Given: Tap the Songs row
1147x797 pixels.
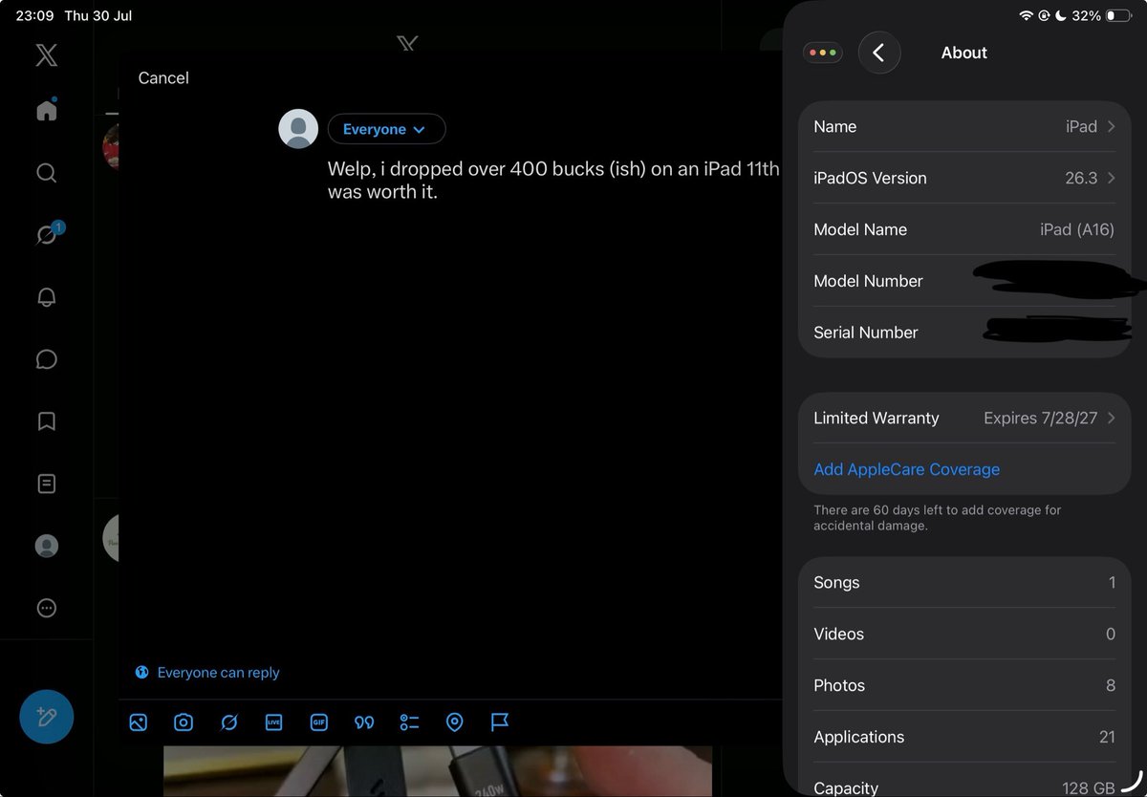Looking at the screenshot, I should point(964,582).
